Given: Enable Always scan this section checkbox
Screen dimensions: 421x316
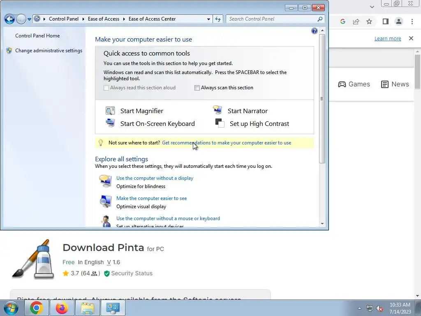Looking at the screenshot, I should [x=197, y=88].
